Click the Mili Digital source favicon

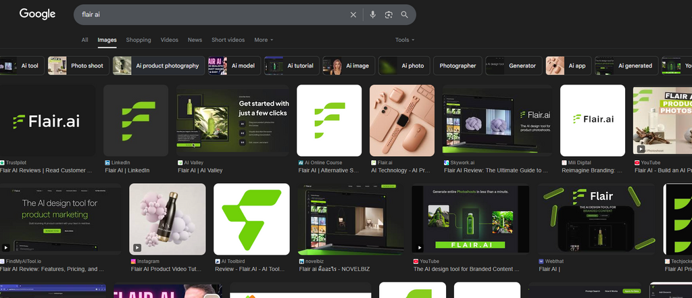point(564,163)
